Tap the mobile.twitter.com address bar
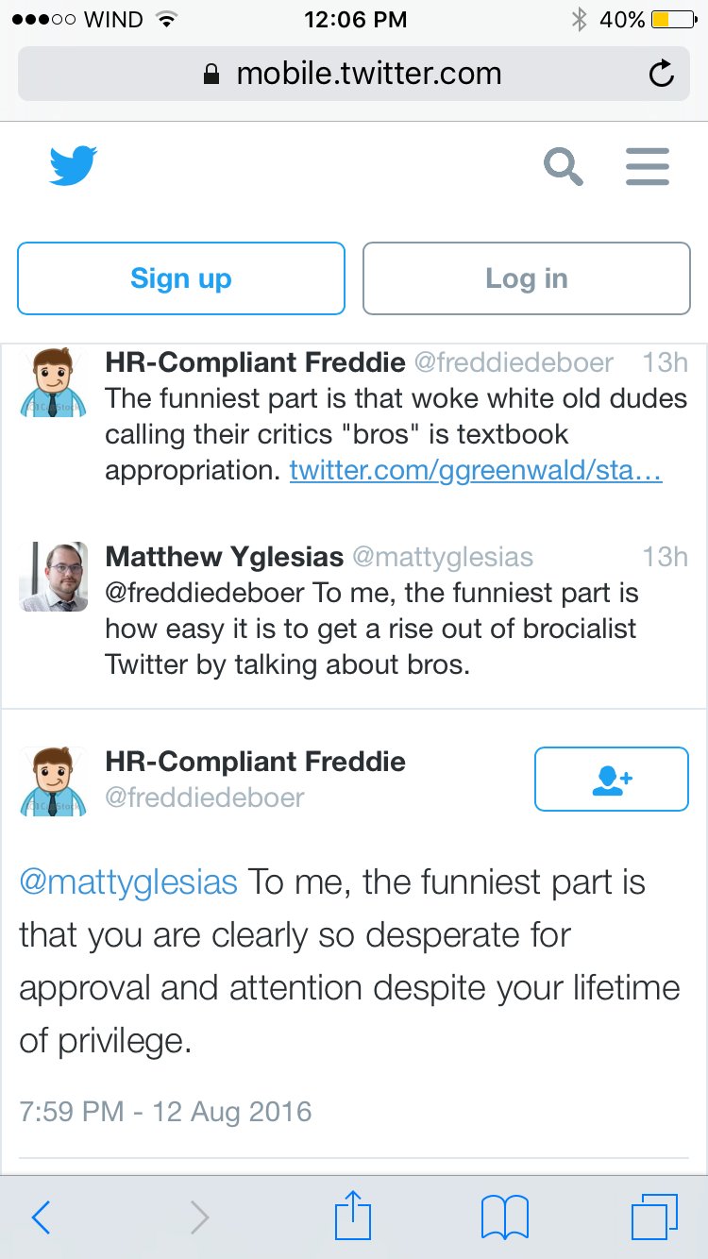708x1259 pixels. point(354,74)
